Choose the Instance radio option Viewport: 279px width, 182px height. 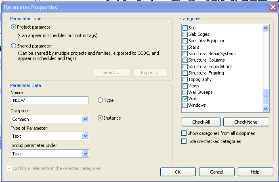coord(101,118)
